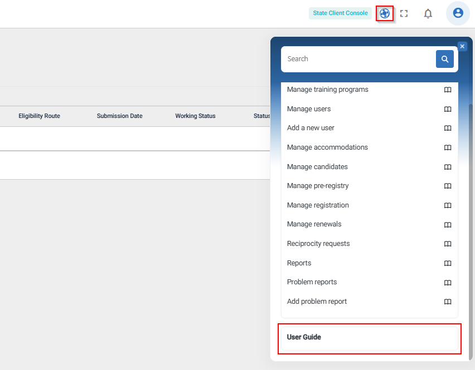Open book icon for Reciprocity requests
Screen dimensions: 475x370
(448, 244)
